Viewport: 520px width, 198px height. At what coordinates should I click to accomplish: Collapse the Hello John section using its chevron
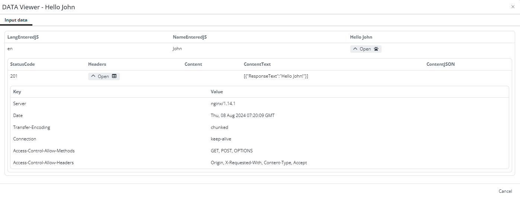click(355, 49)
